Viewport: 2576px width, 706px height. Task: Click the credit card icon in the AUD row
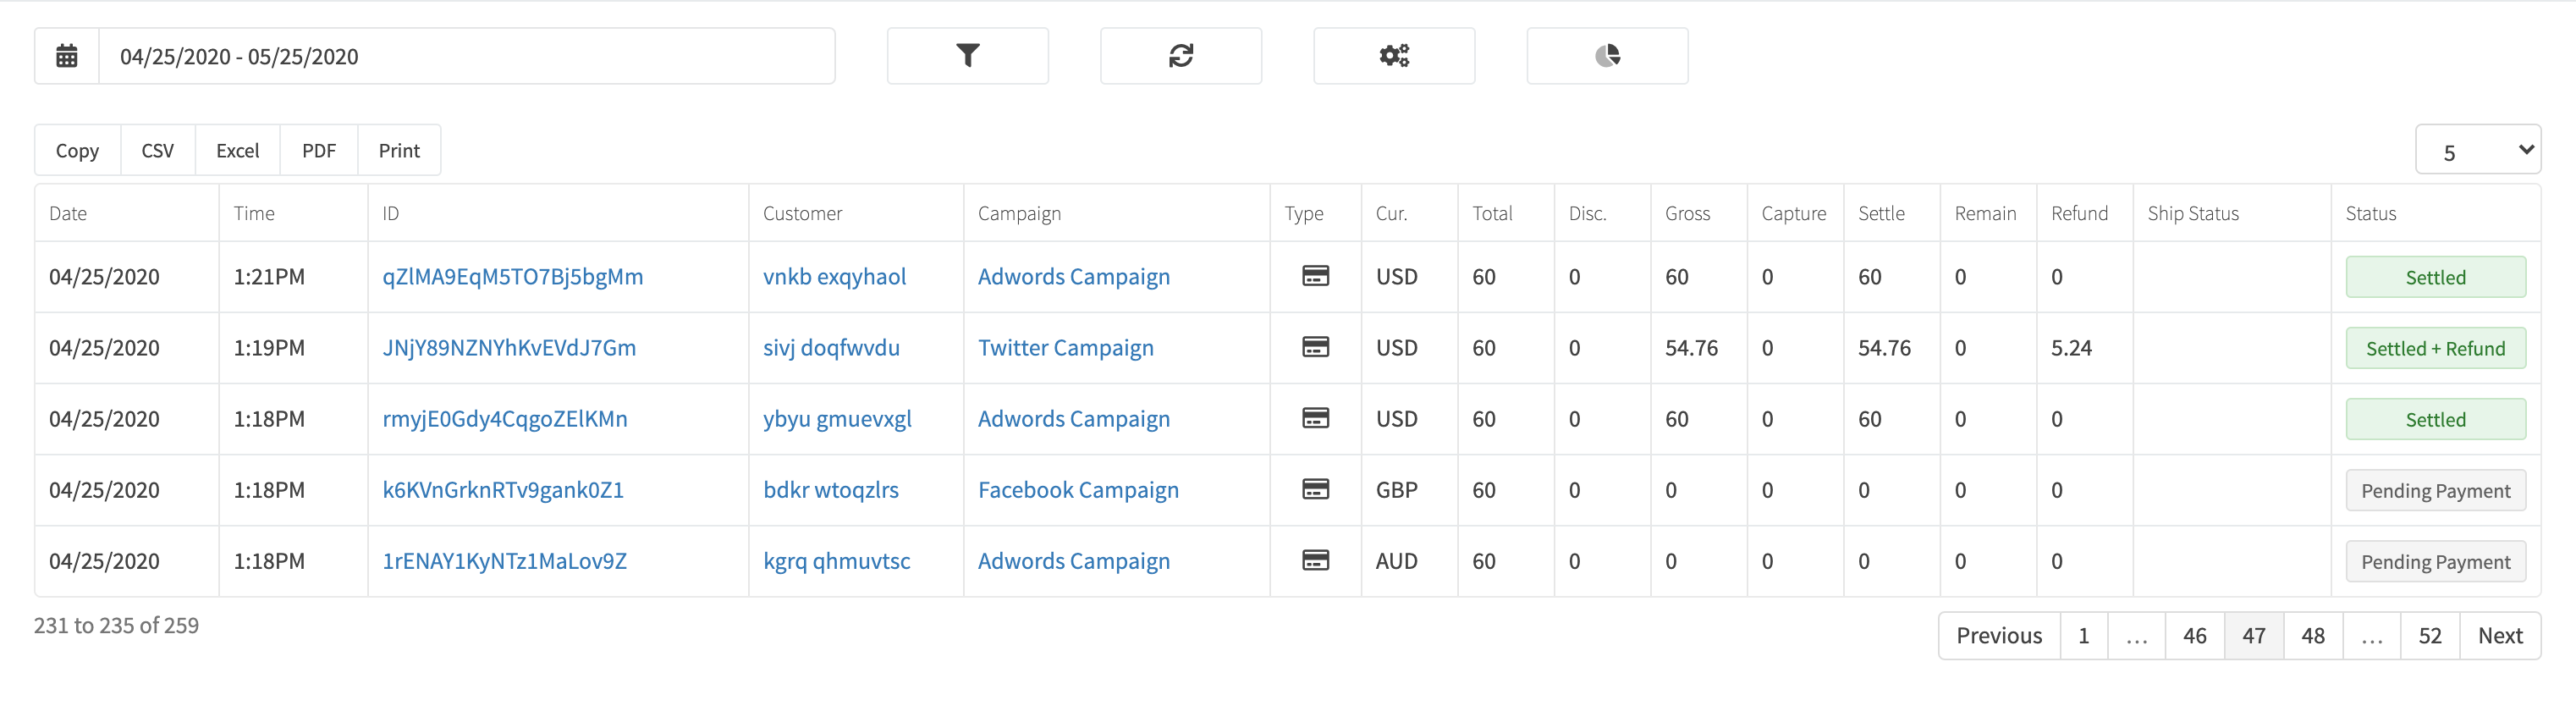point(1315,560)
